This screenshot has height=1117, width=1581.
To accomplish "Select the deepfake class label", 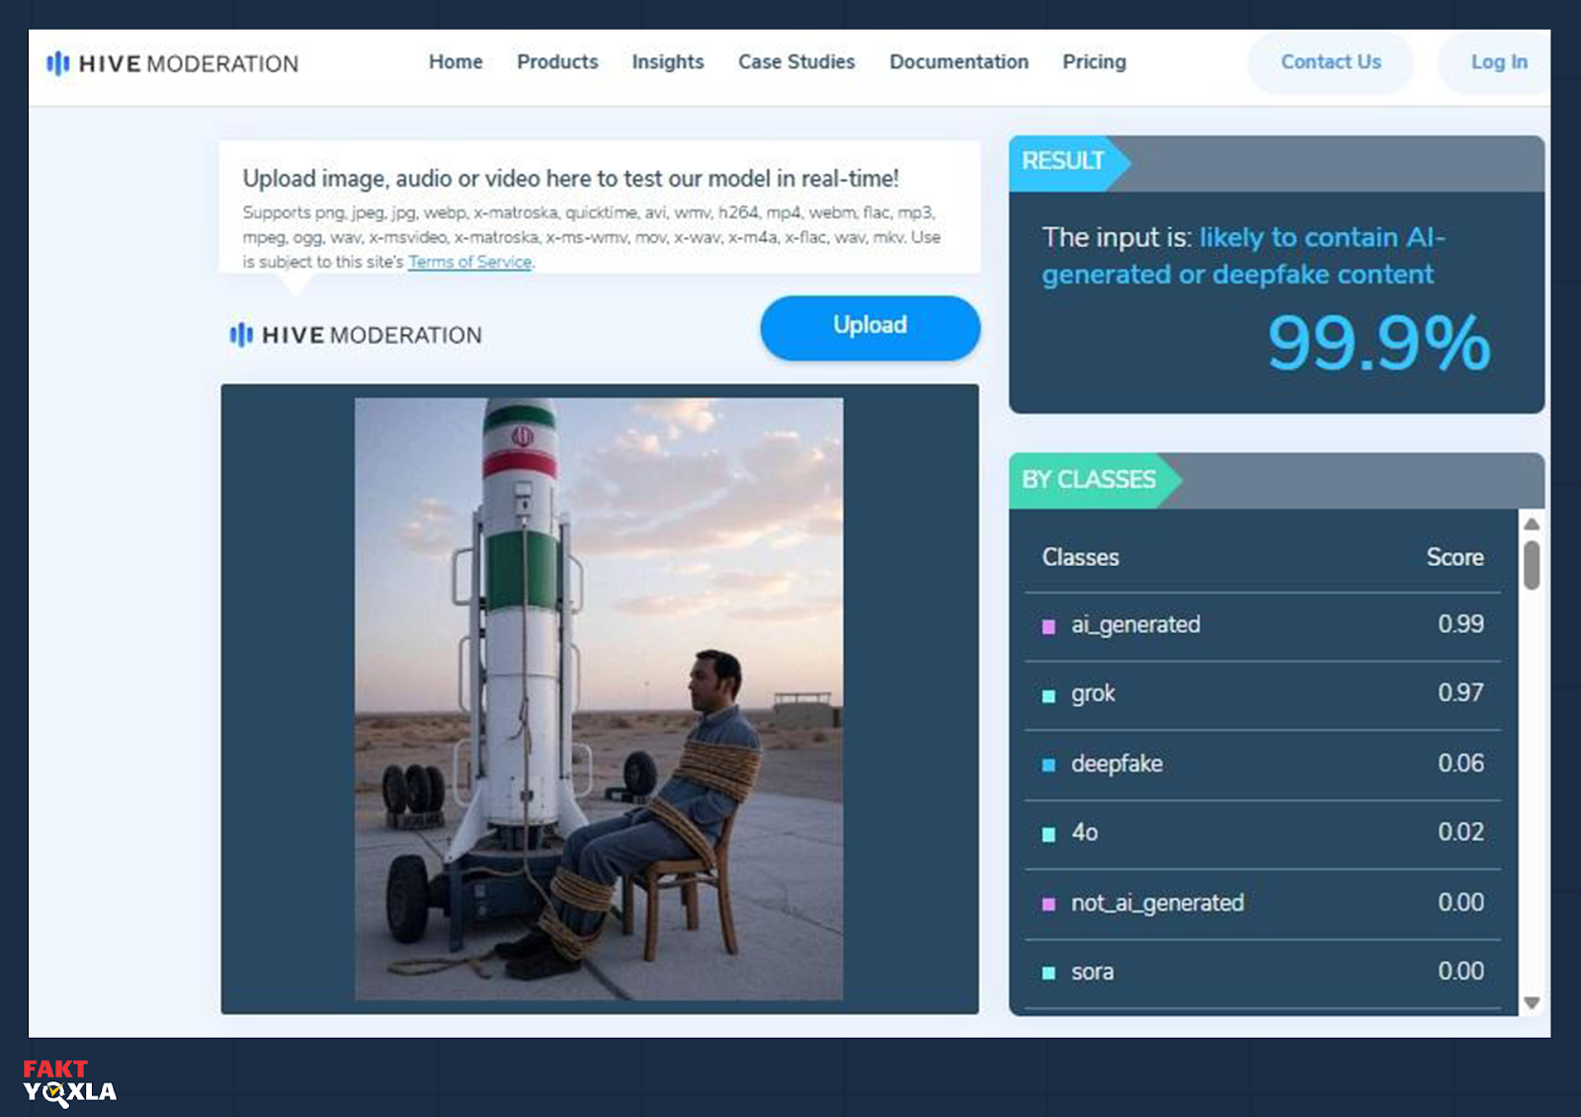I will pyautogui.click(x=1117, y=763).
